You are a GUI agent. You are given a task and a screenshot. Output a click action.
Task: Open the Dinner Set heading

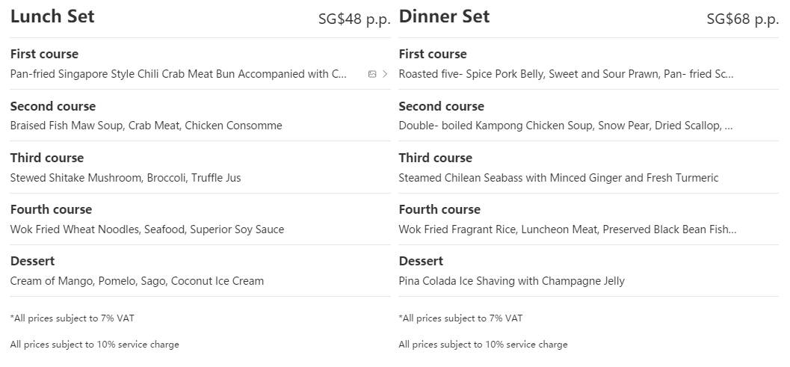pyautogui.click(x=444, y=17)
